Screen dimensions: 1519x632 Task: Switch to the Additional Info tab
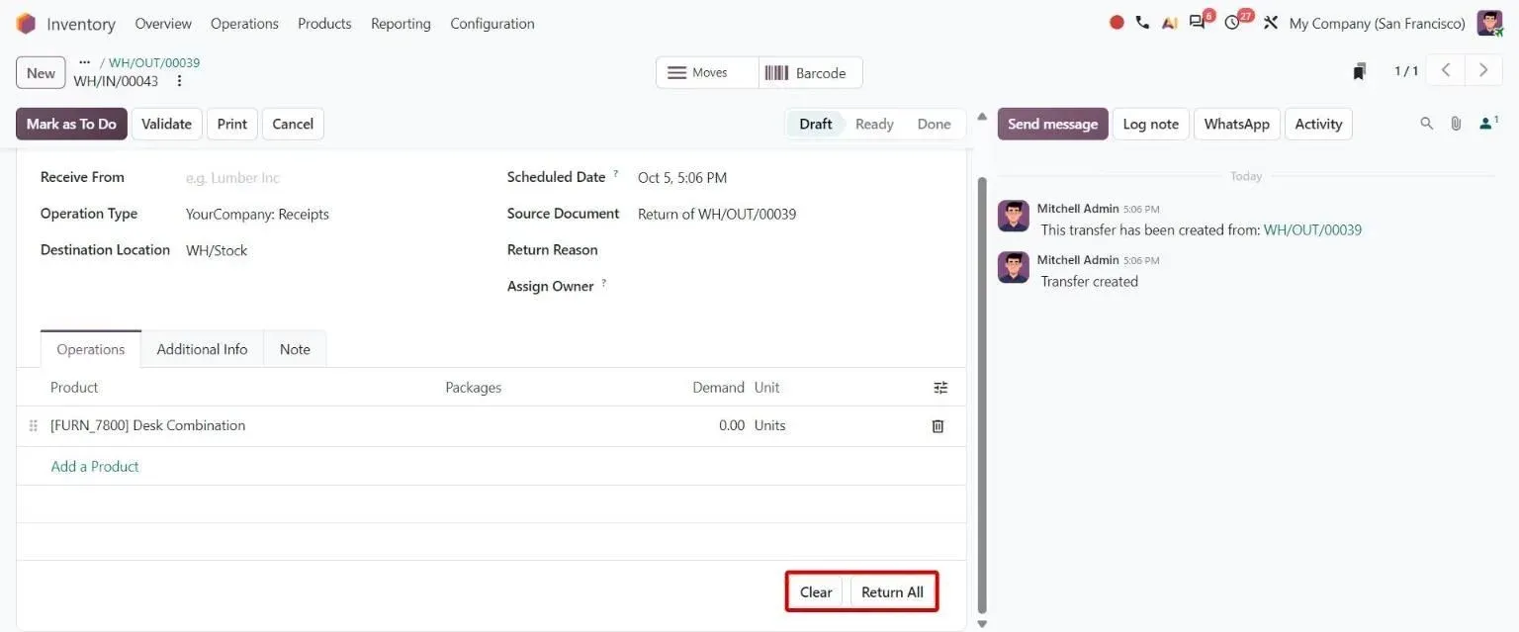tap(202, 349)
